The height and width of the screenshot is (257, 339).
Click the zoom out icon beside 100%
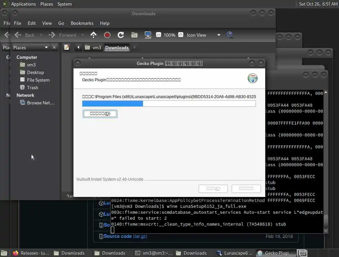coord(159,35)
